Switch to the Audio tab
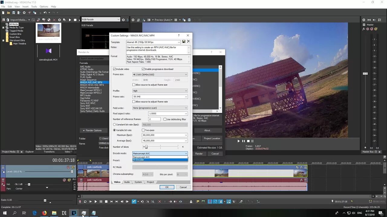This screenshot has height=217, width=387. pyautogui.click(x=127, y=182)
